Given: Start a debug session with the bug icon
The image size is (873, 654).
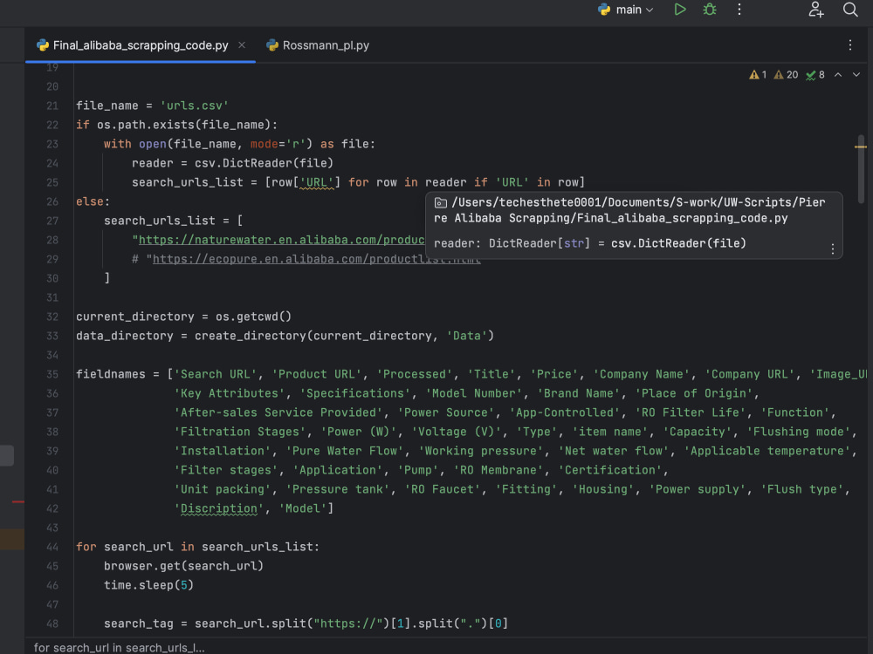Looking at the screenshot, I should [x=710, y=10].
